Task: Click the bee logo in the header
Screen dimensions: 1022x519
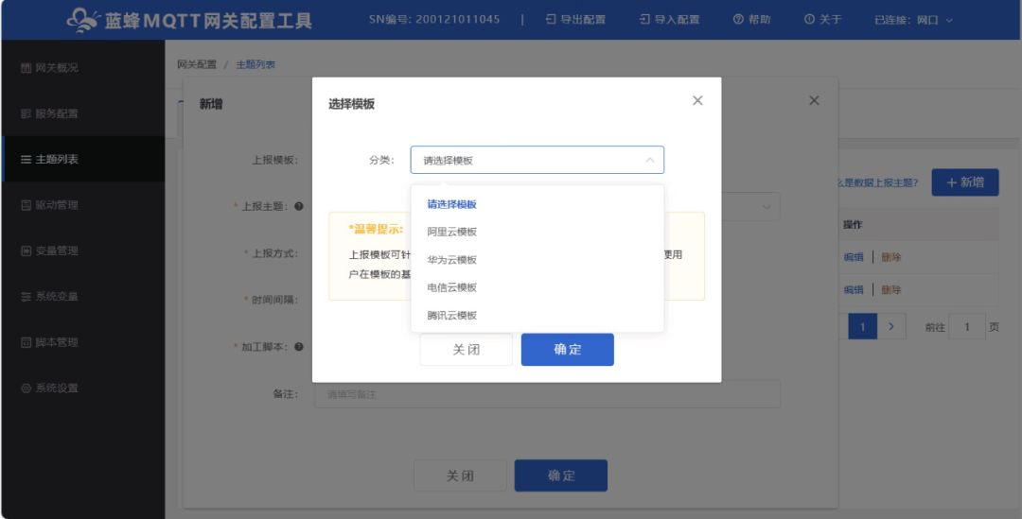Action: point(83,20)
